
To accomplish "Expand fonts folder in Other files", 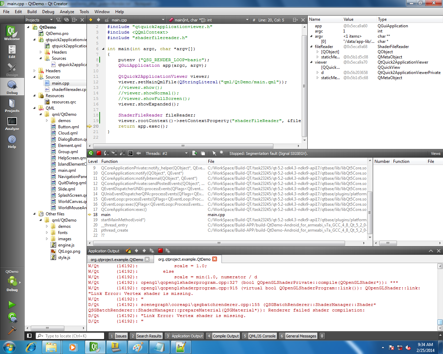I will [x=47, y=233].
